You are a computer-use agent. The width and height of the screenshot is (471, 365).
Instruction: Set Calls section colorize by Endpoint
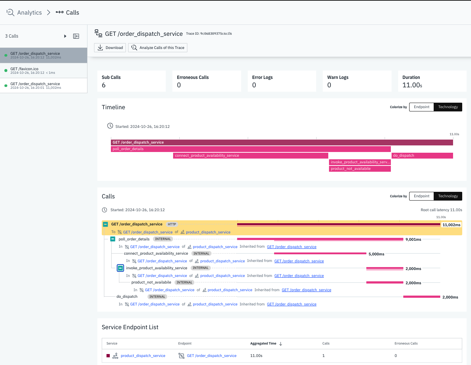422,196
